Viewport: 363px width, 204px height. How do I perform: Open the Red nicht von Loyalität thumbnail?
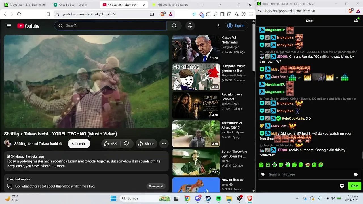pyautogui.click(x=196, y=105)
